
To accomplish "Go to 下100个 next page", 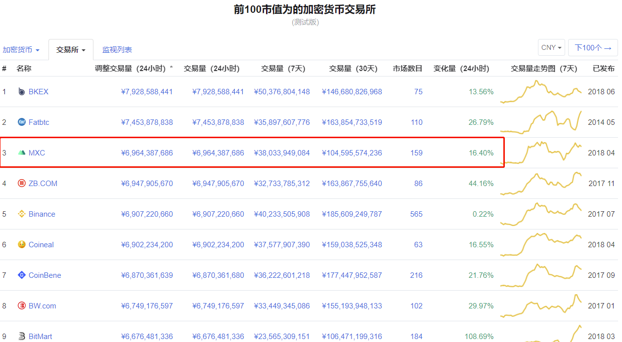I will [x=593, y=48].
